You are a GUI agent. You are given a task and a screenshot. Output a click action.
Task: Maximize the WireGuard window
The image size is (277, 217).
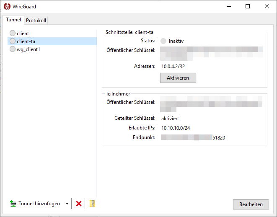point(247,7)
